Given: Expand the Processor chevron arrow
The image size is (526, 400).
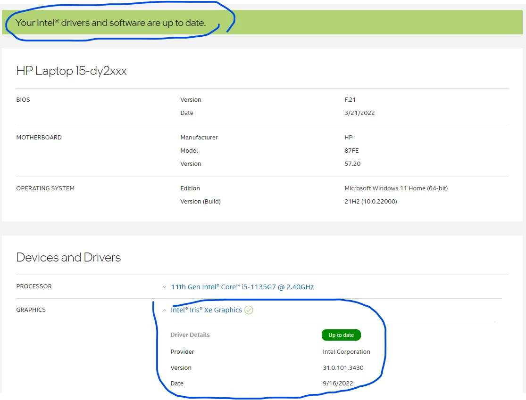Looking at the screenshot, I should coord(164,287).
